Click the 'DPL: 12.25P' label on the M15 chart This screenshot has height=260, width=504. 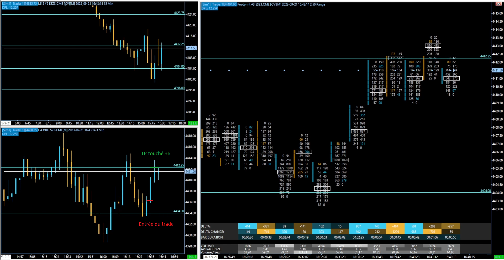(x=10, y=8)
